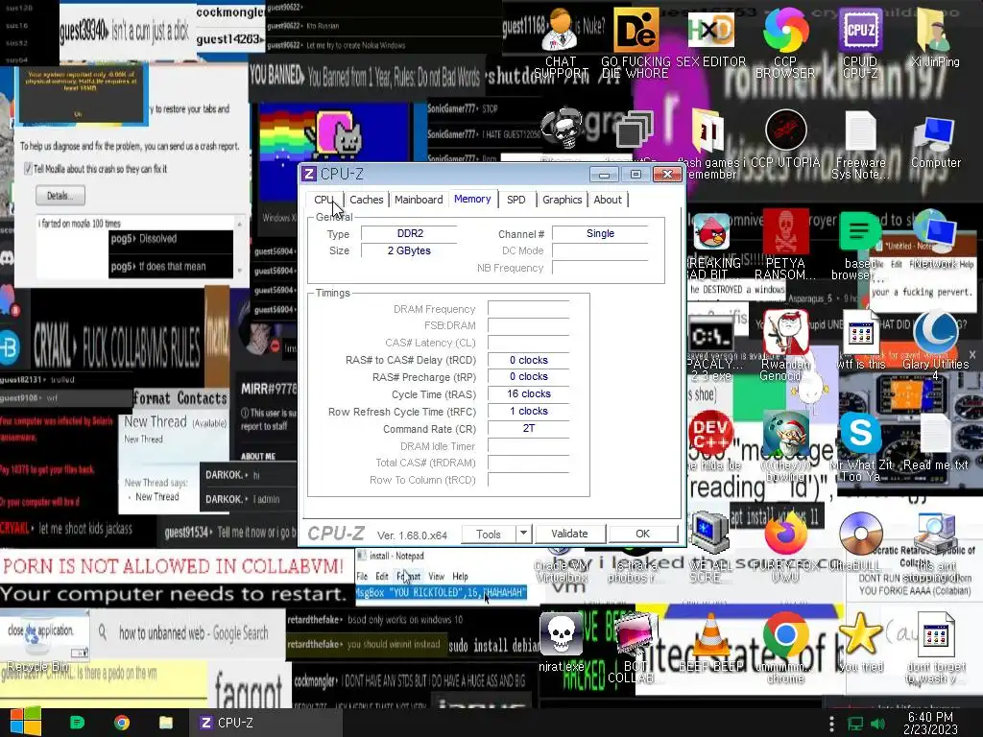This screenshot has height=737, width=983.
Task: Click the 2 GBytes size value
Action: 410,250
